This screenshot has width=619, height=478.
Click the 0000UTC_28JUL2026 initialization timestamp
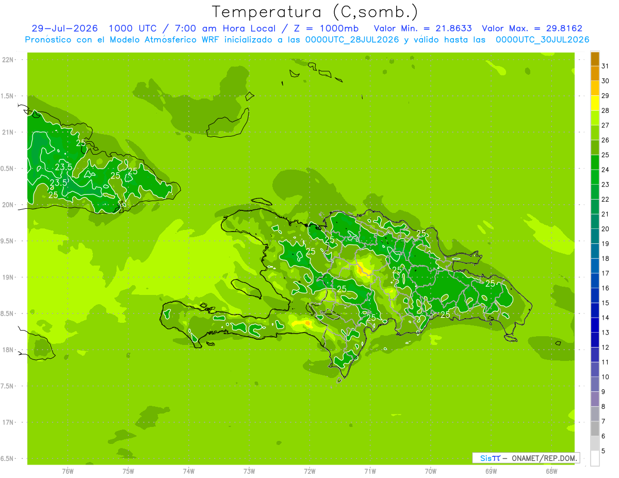pos(352,40)
